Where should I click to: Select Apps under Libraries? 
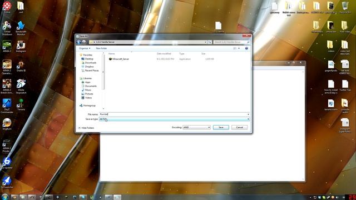88,82
